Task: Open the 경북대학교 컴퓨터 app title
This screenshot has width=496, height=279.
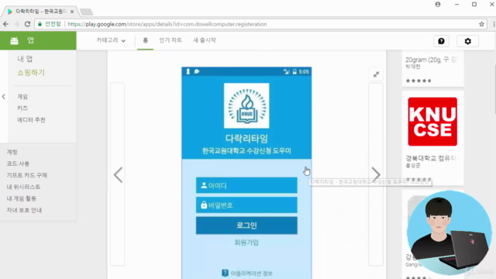Action: pos(432,158)
